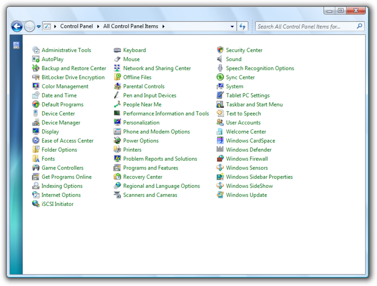Expand the Control Panel breadcrumb arrow
This screenshot has width=377, height=286.
click(x=98, y=27)
